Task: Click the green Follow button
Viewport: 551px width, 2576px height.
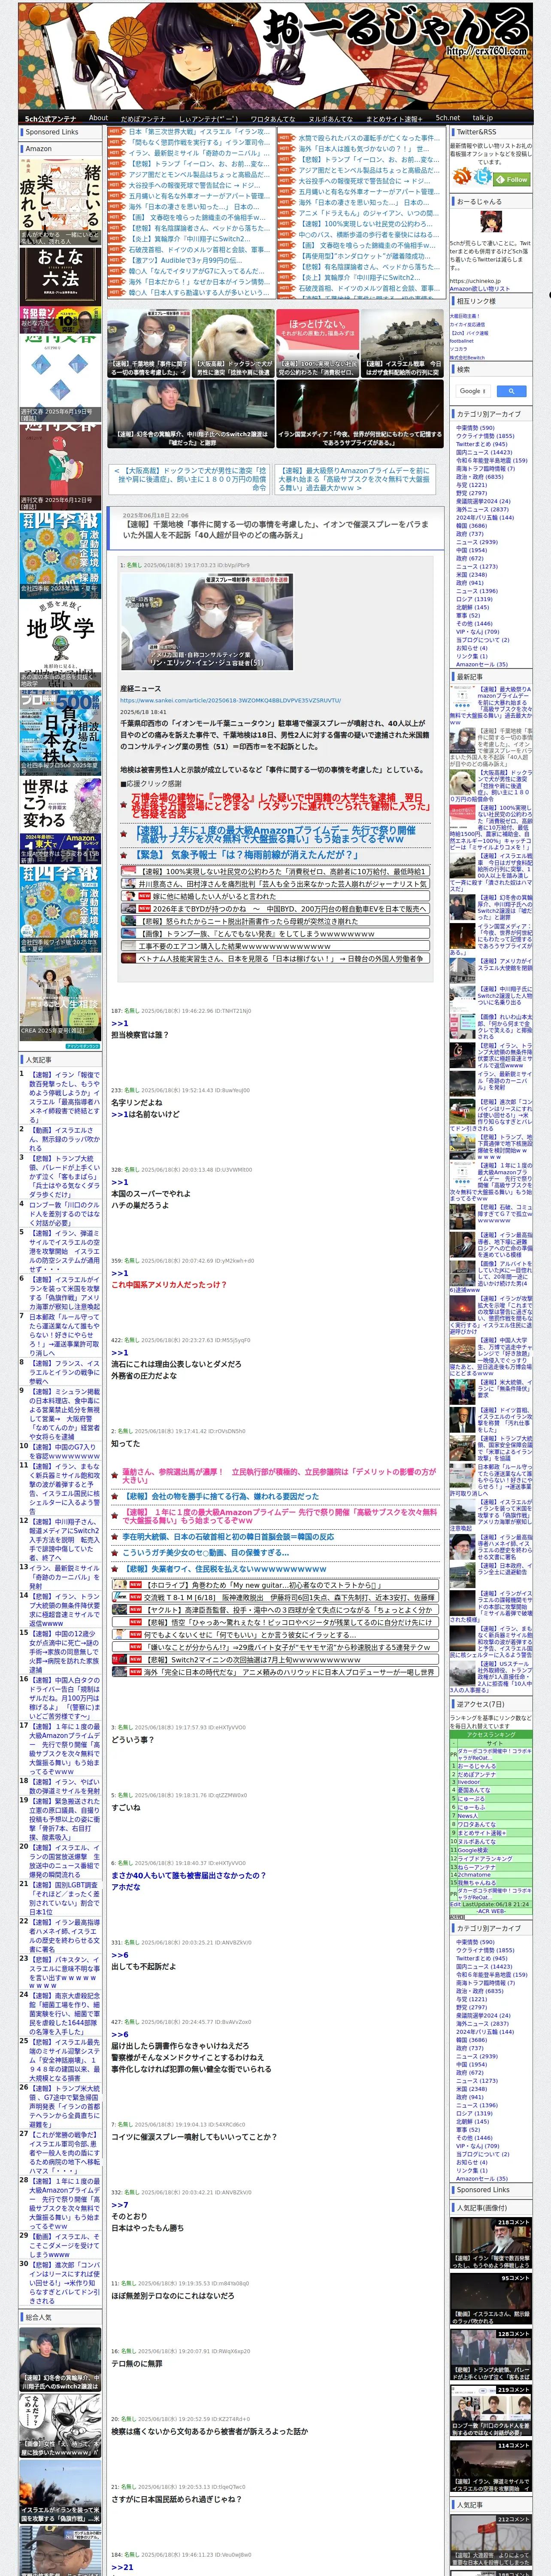Action: pos(513,179)
